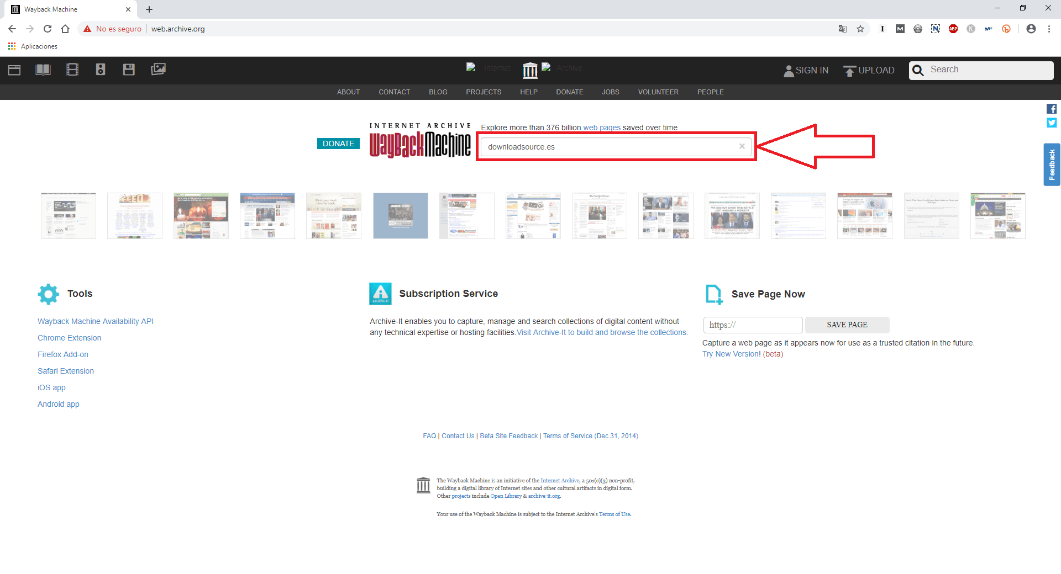Open Beta Site Feedback link
Image resolution: width=1061 pixels, height=574 pixels.
[x=508, y=436]
